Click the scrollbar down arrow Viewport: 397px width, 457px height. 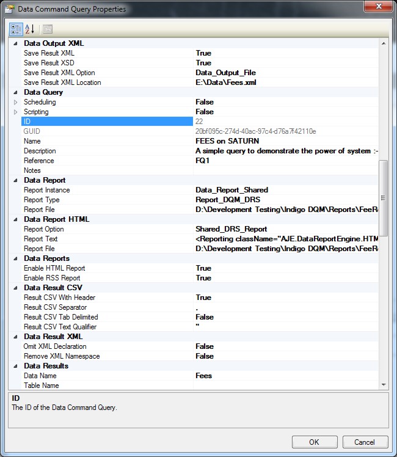tap(383, 385)
